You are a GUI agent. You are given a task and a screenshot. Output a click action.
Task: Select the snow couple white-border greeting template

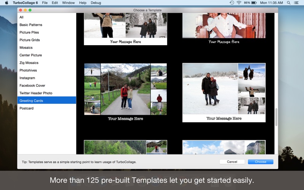click(224, 93)
